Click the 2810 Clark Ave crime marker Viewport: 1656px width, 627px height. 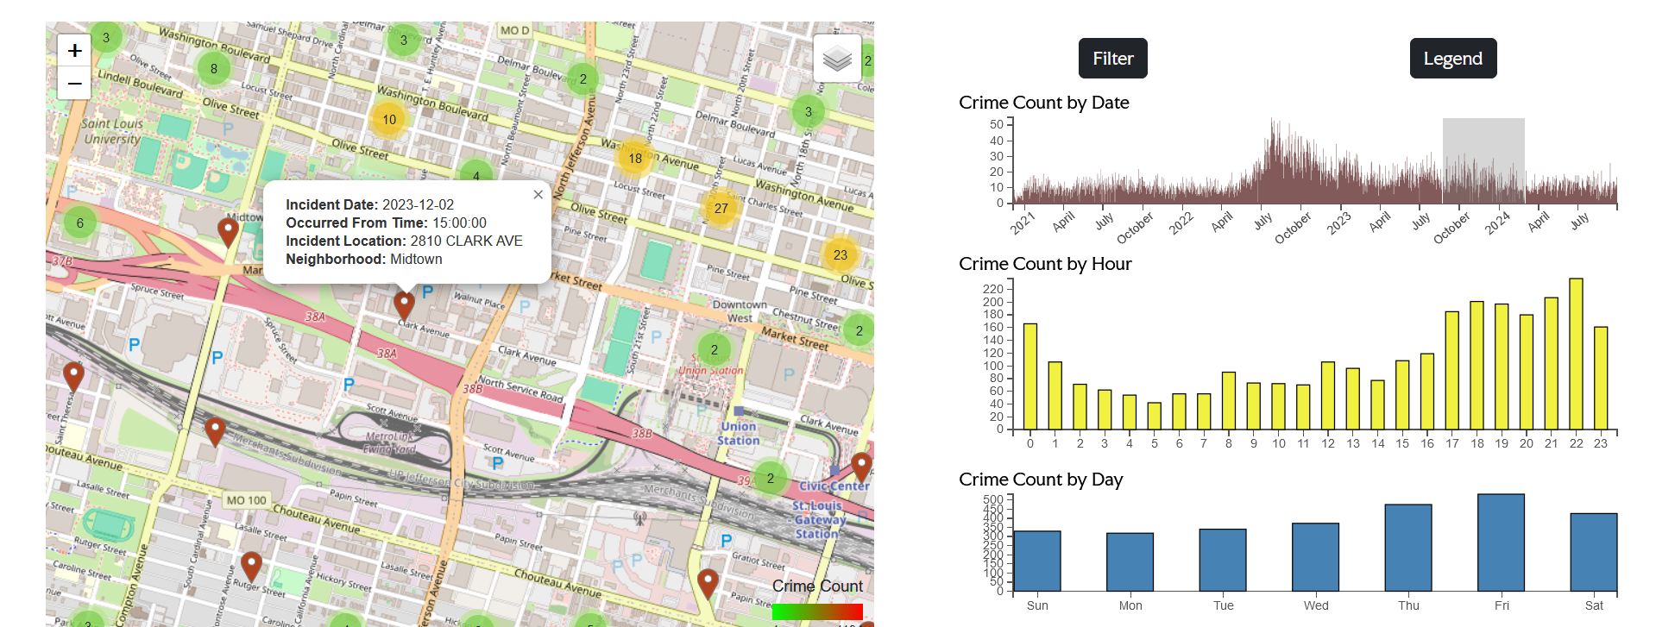(403, 304)
